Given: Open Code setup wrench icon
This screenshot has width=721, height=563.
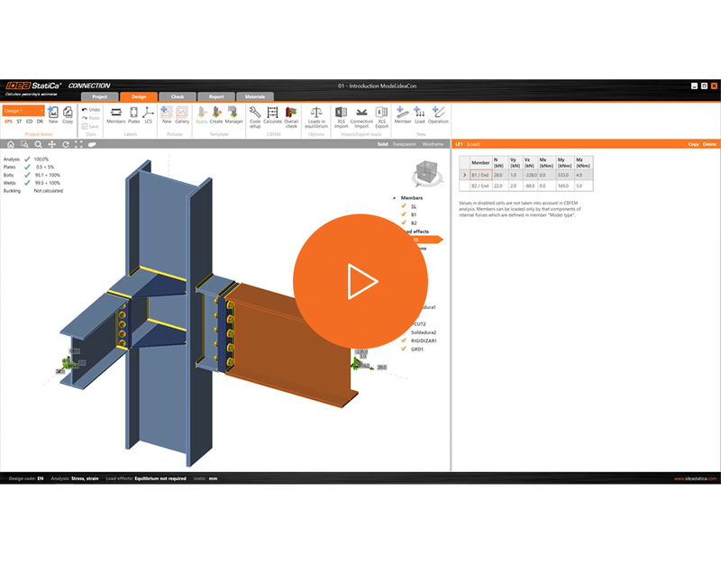Looking at the screenshot, I should [255, 116].
